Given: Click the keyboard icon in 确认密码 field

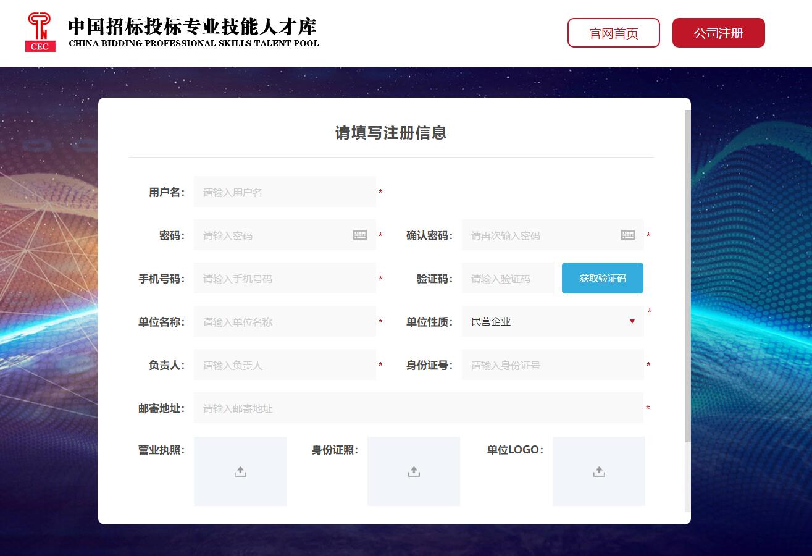Looking at the screenshot, I should click(628, 235).
